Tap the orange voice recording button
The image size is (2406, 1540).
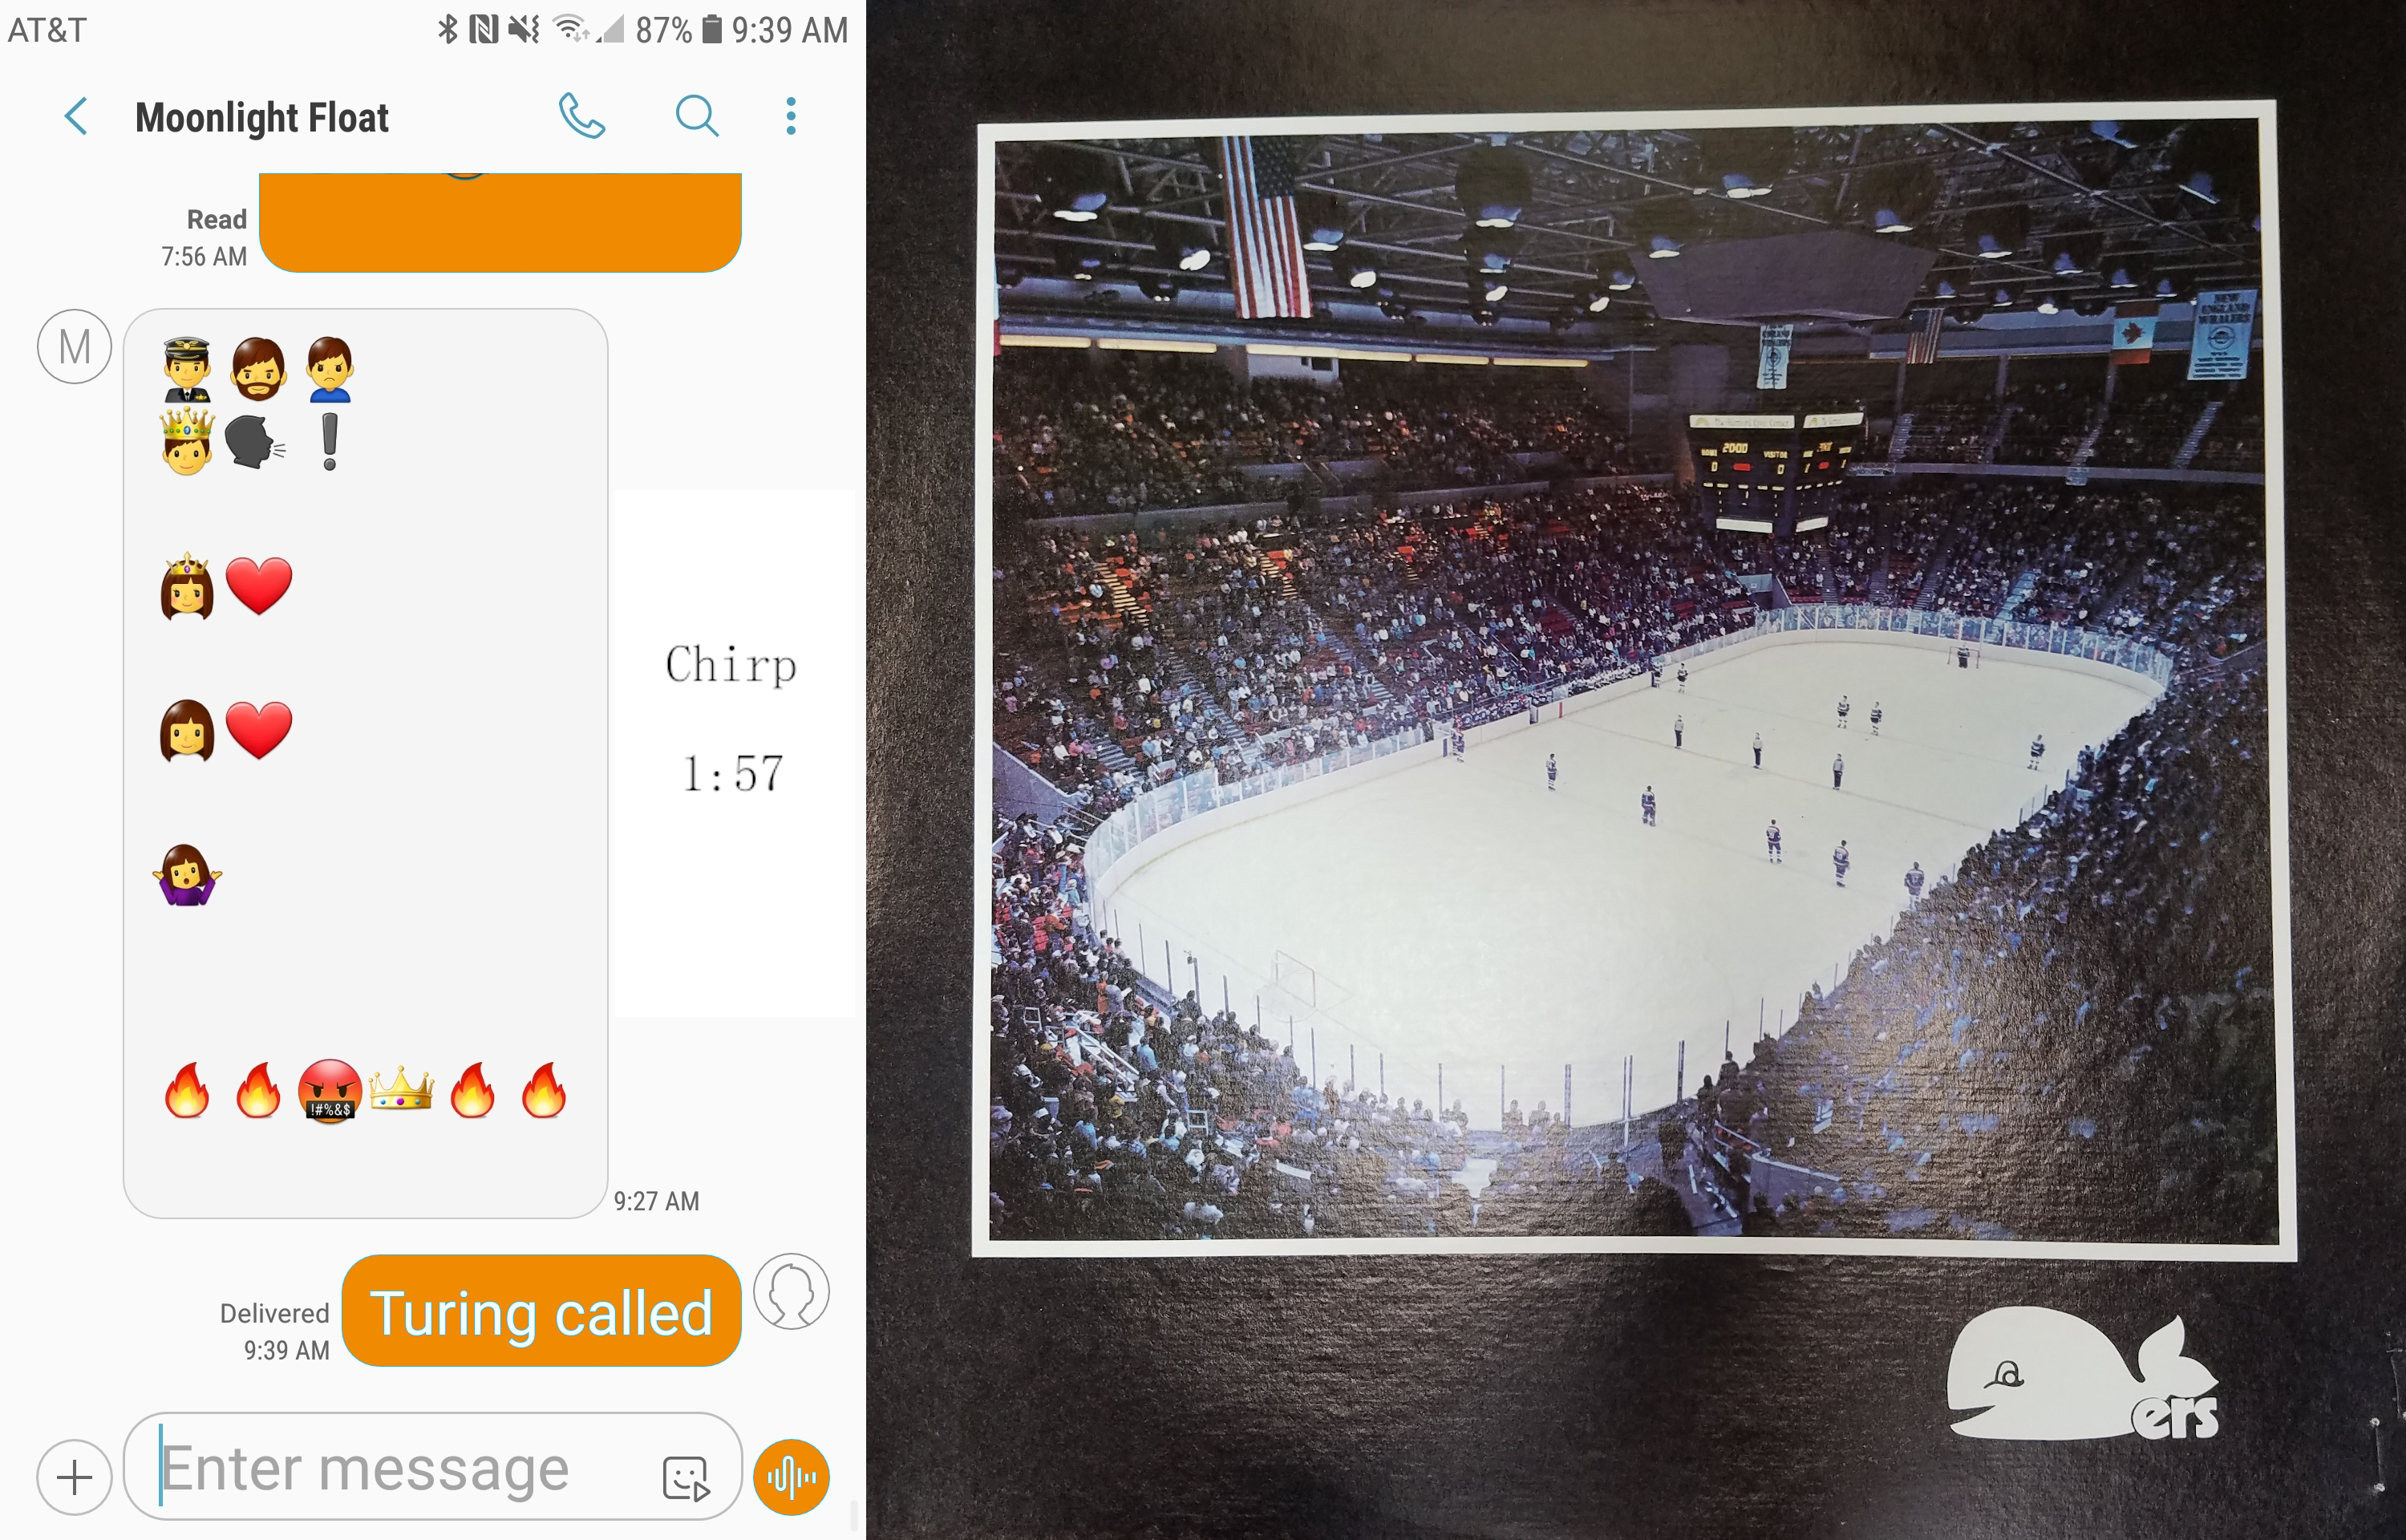(x=792, y=1477)
